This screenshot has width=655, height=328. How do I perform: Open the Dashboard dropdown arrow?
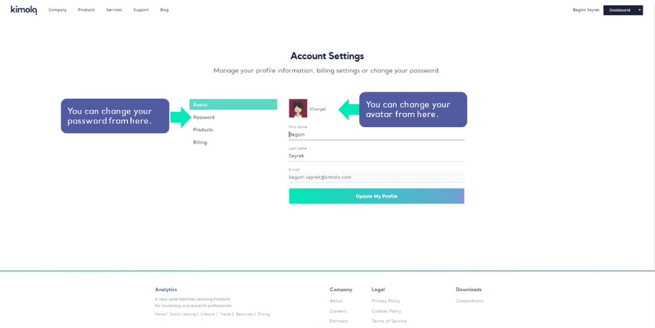[x=640, y=10]
